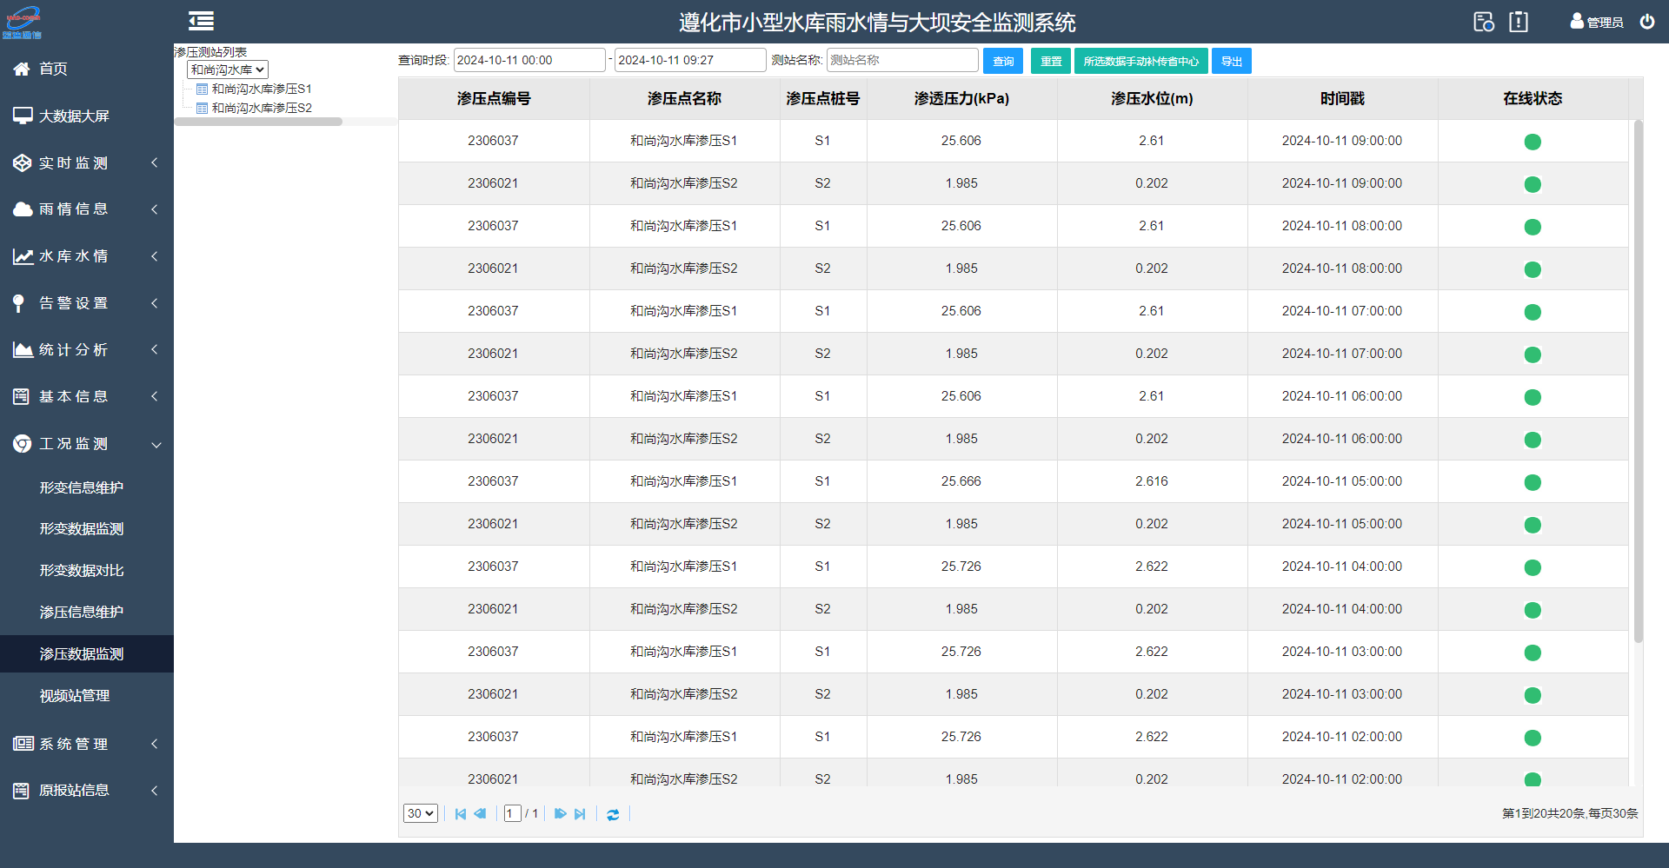Viewport: 1669px width, 868px height.
Task: Click the page number input box
Action: click(512, 813)
